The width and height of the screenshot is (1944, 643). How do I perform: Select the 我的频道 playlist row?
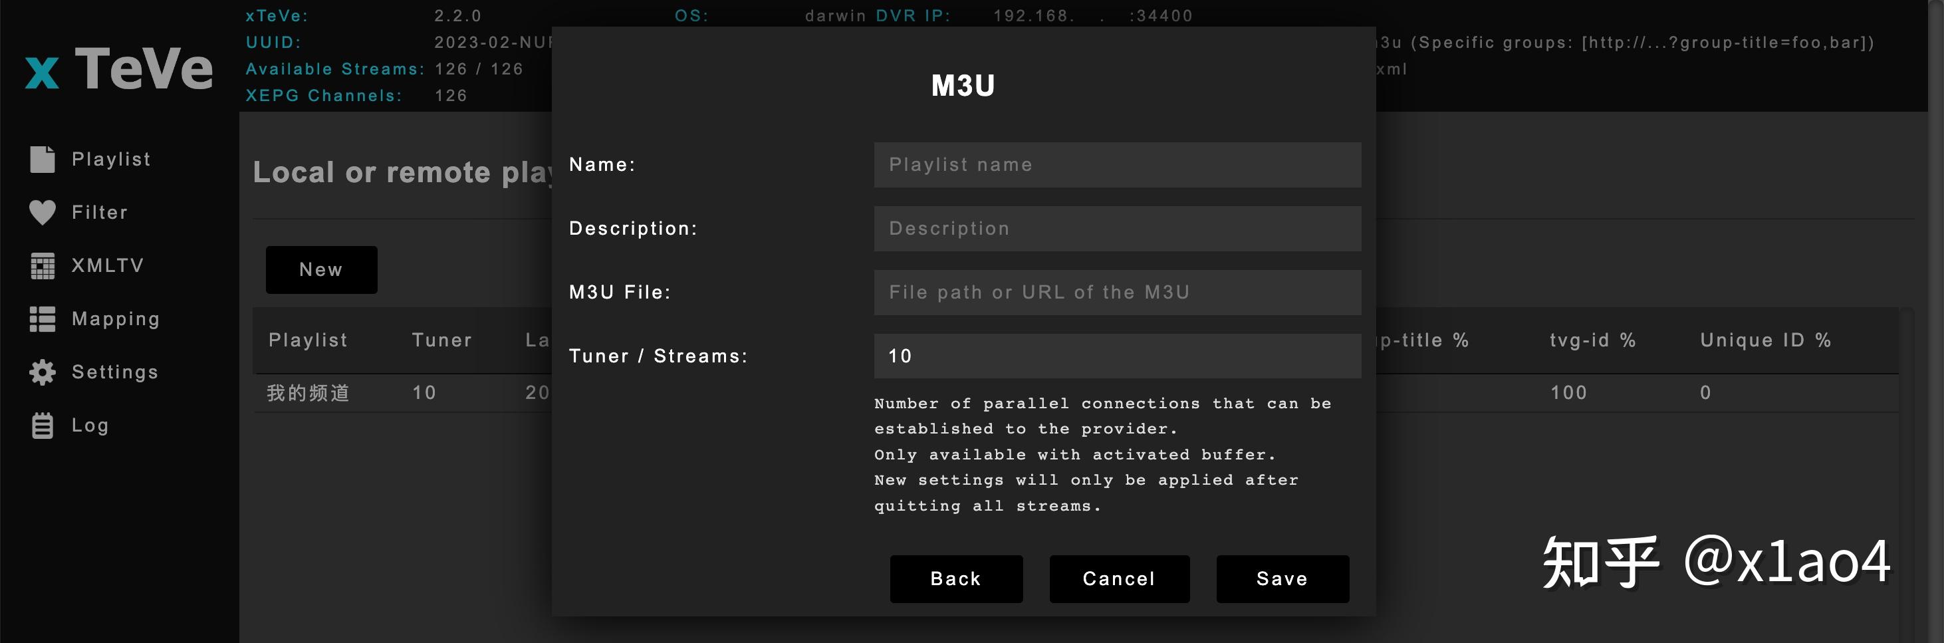point(308,393)
